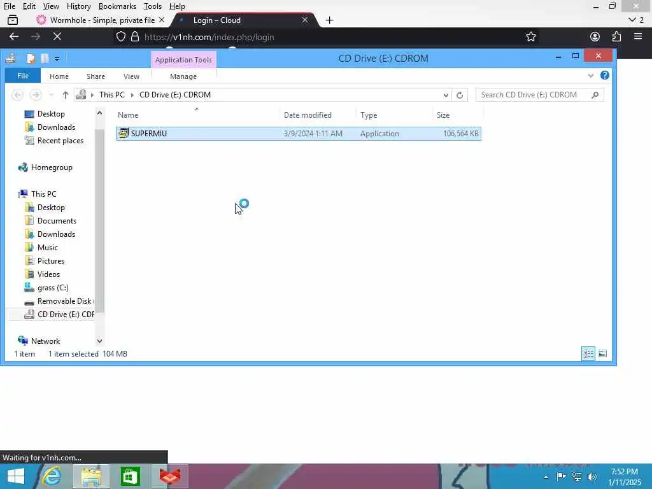Go back in the Firefox browser

point(14,36)
